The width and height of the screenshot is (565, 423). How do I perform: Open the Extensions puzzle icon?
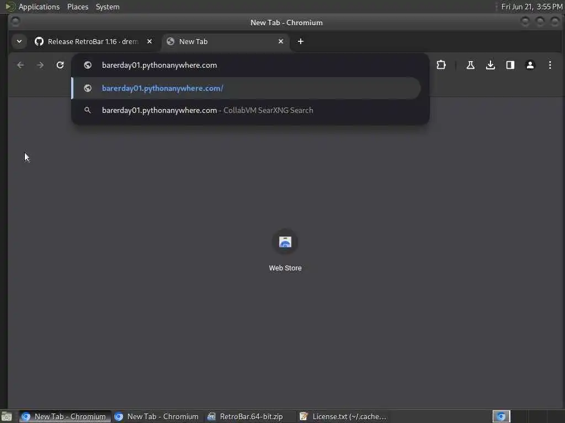(441, 65)
